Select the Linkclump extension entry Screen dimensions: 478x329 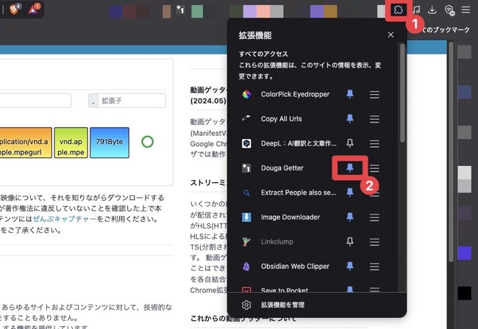(x=277, y=242)
